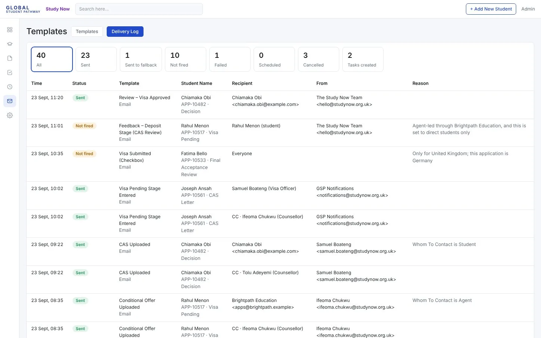Viewport: 541px width, 338px height.
Task: Open the Study Now link
Action: click(x=57, y=9)
